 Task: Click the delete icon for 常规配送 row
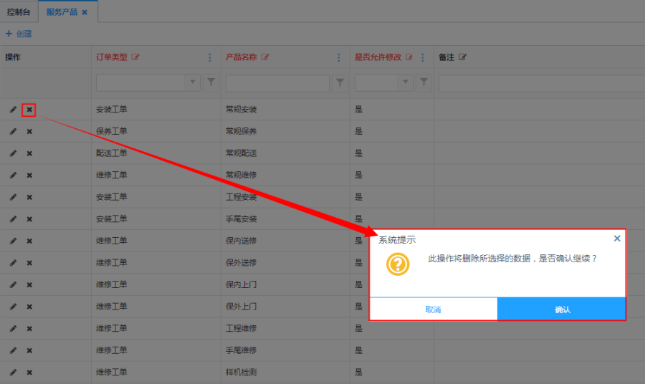29,153
